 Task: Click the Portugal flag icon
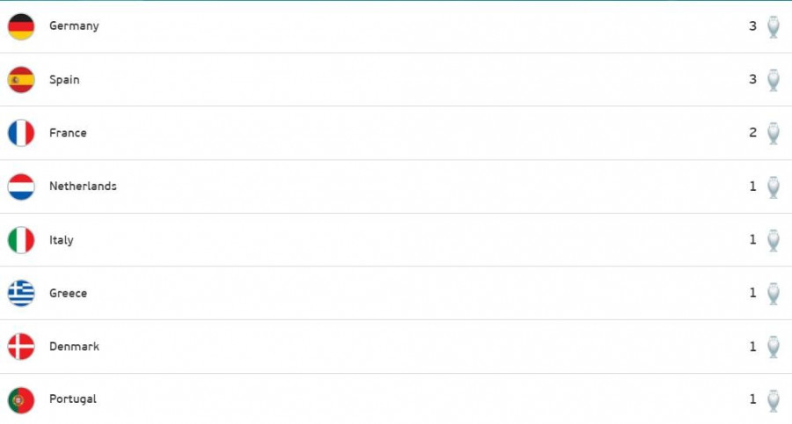click(21, 400)
